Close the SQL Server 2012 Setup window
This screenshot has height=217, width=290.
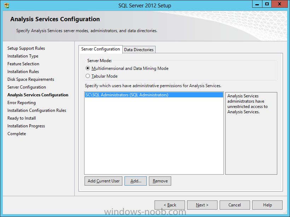coord(279,4)
